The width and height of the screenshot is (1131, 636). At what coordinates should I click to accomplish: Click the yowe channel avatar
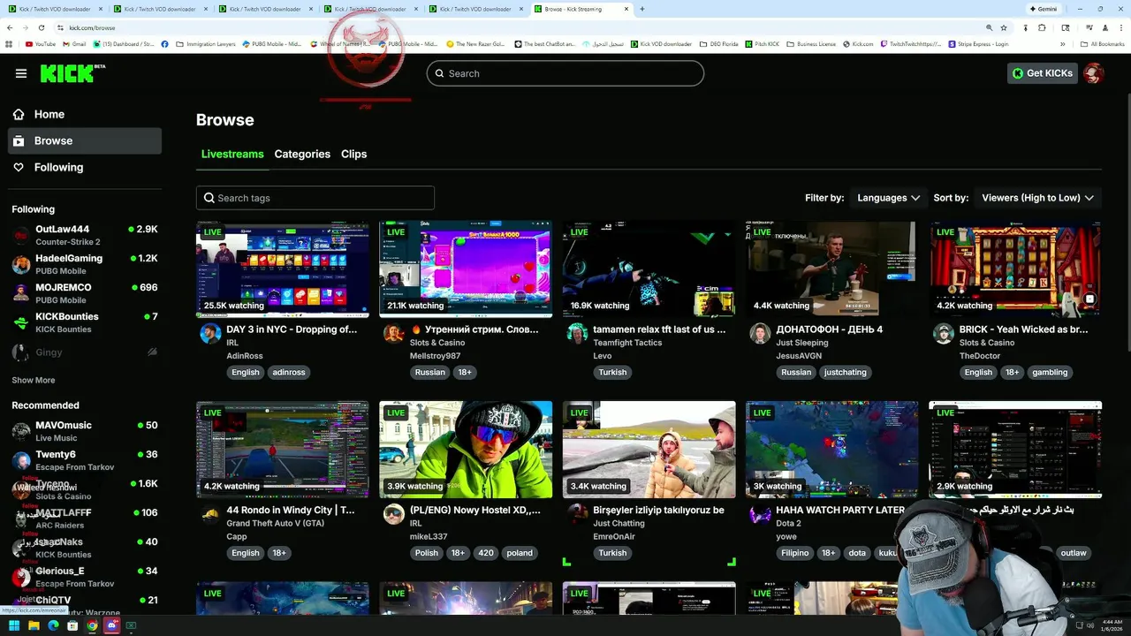point(760,514)
